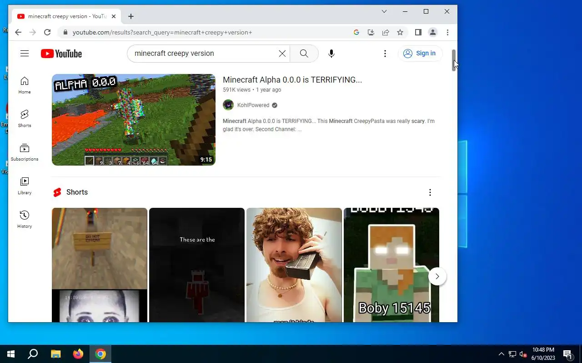Go back in Chrome

[18, 32]
